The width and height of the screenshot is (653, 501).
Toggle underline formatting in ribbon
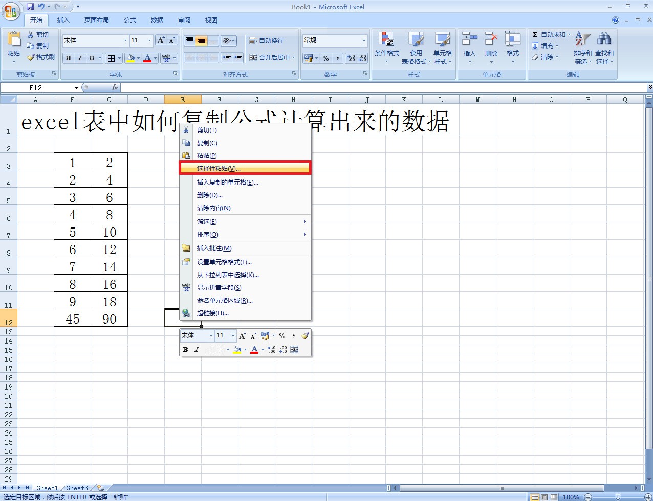[x=92, y=58]
